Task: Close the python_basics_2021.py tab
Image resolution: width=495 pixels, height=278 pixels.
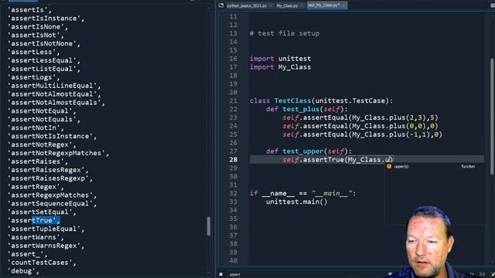Action: click(271, 5)
